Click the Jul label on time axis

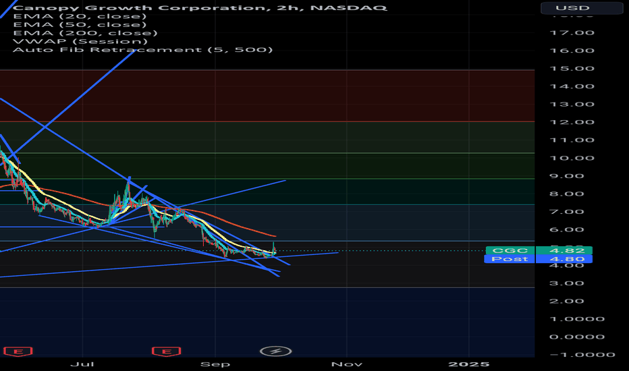82,364
